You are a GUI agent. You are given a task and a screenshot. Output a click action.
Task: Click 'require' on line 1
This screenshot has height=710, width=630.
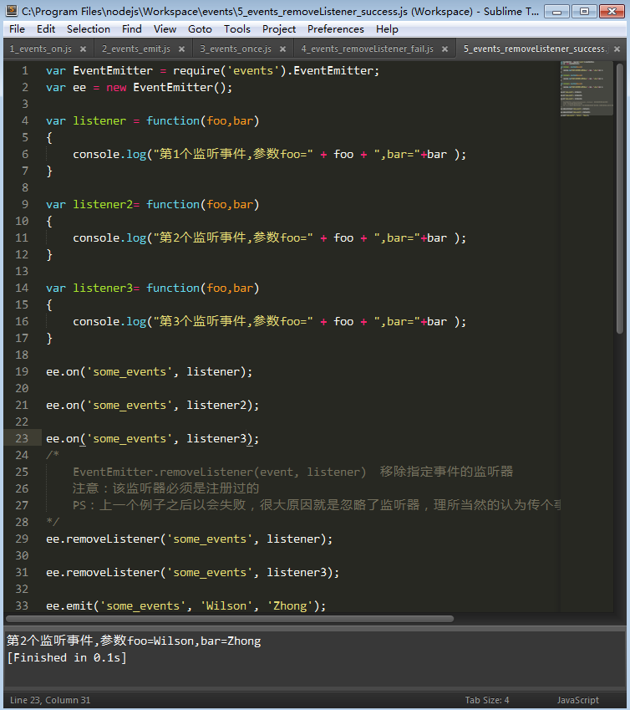tap(196, 70)
